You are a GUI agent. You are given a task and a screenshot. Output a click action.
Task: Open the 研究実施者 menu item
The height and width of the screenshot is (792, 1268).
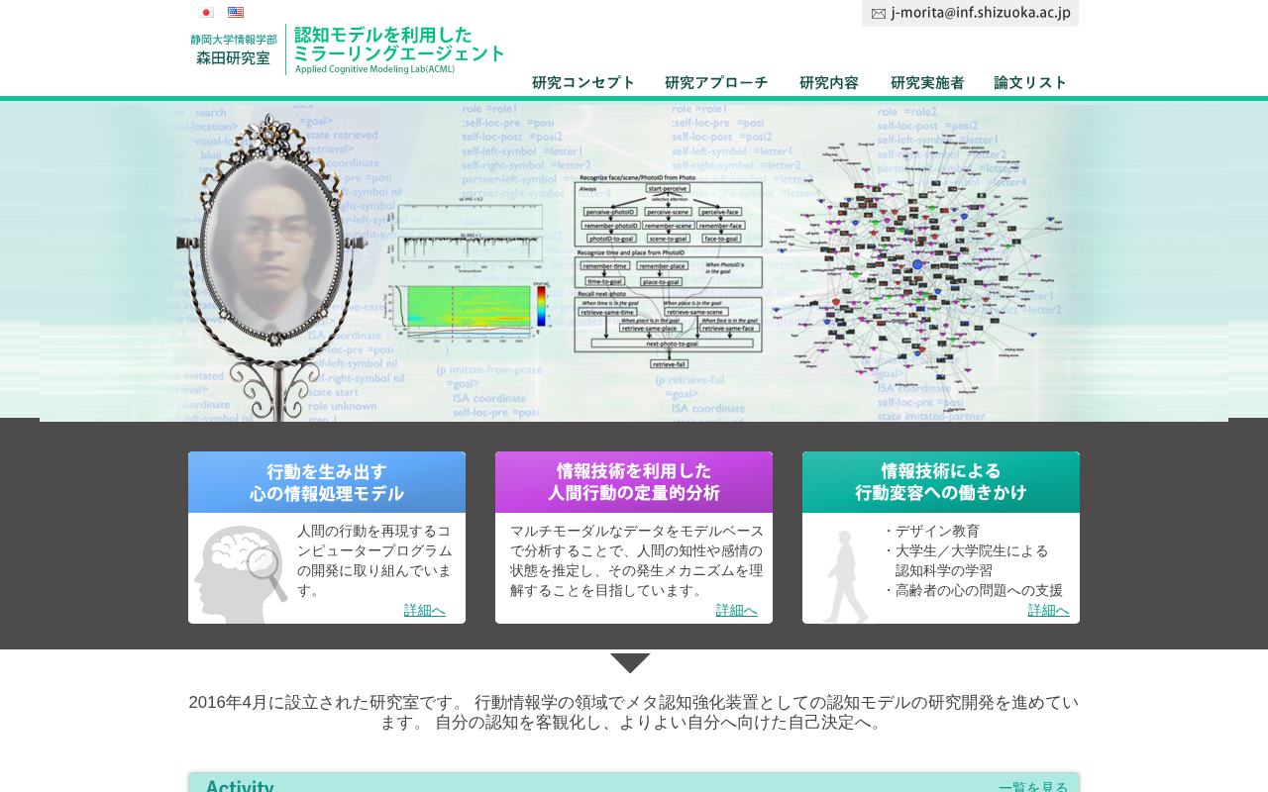tap(927, 83)
